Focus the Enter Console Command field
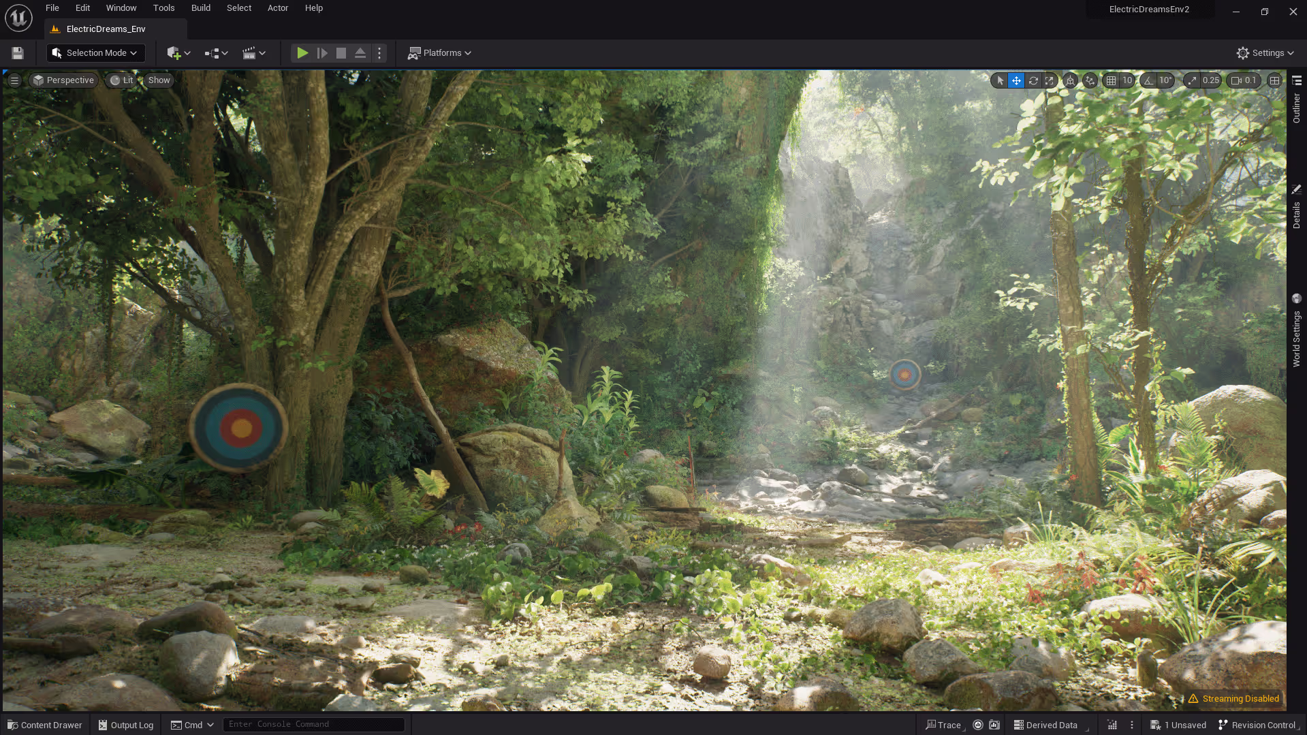This screenshot has height=735, width=1307. click(314, 725)
